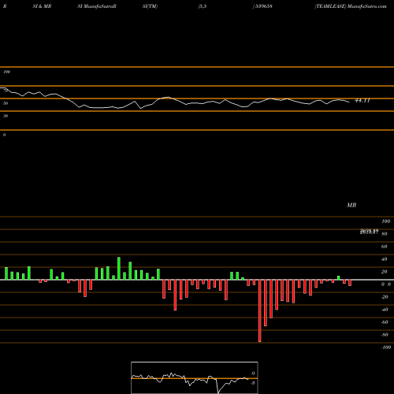Click the 'SI MunafaSutraR' header text

pyautogui.click(x=97, y=6)
